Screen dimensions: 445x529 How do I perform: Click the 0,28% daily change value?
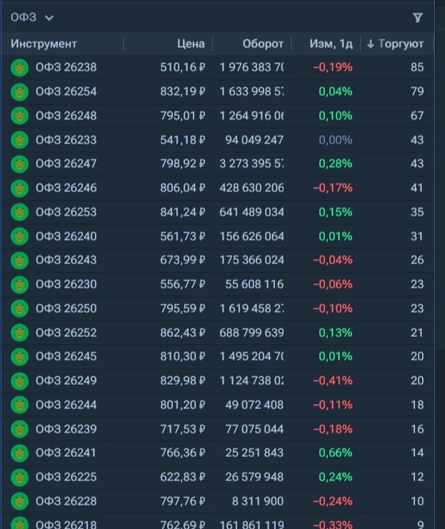pos(336,163)
